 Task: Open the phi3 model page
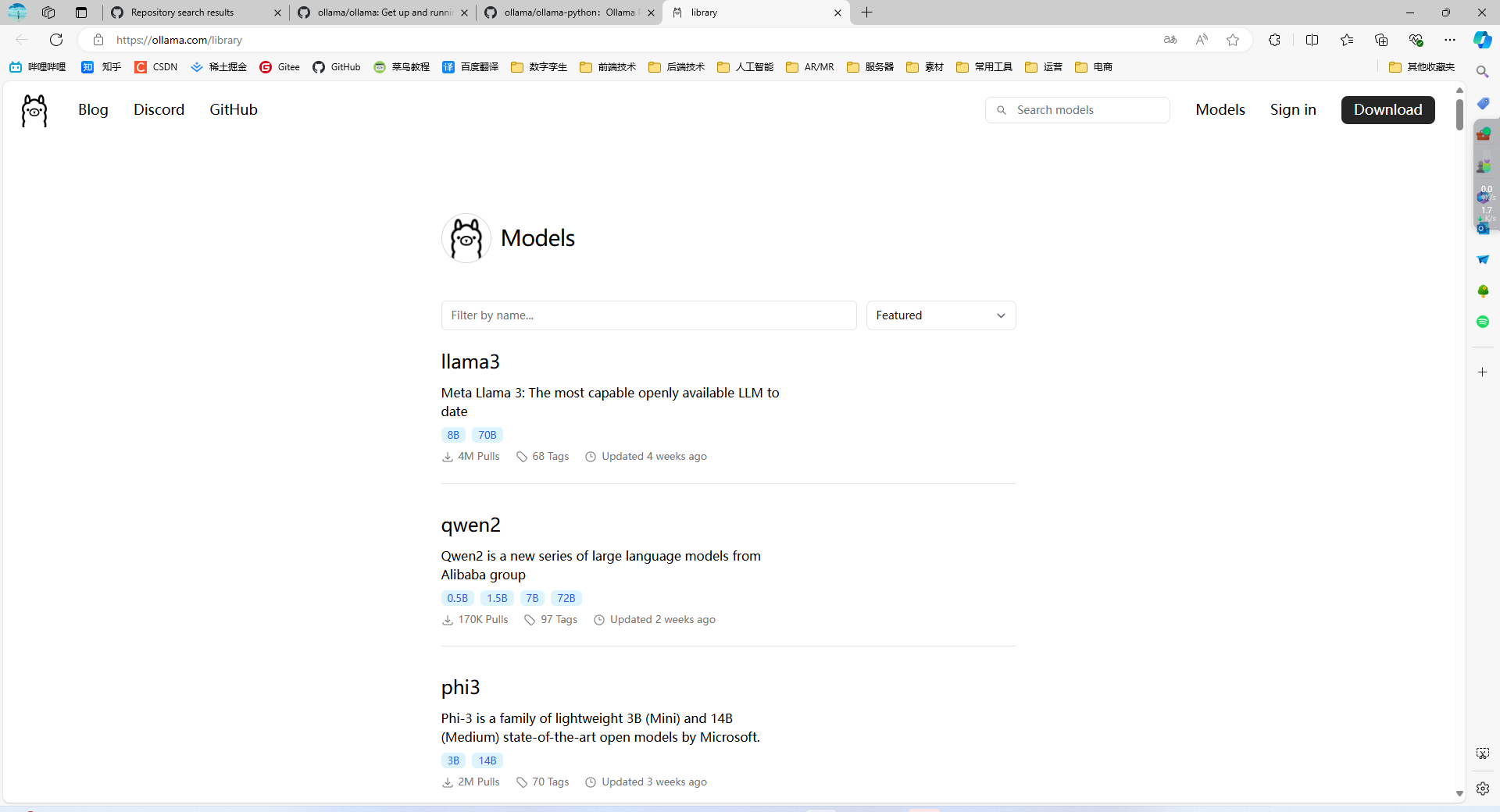(x=460, y=687)
